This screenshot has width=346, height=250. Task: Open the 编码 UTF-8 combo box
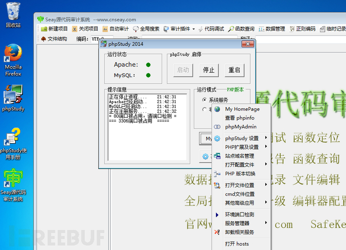pyautogui.click(x=102, y=39)
